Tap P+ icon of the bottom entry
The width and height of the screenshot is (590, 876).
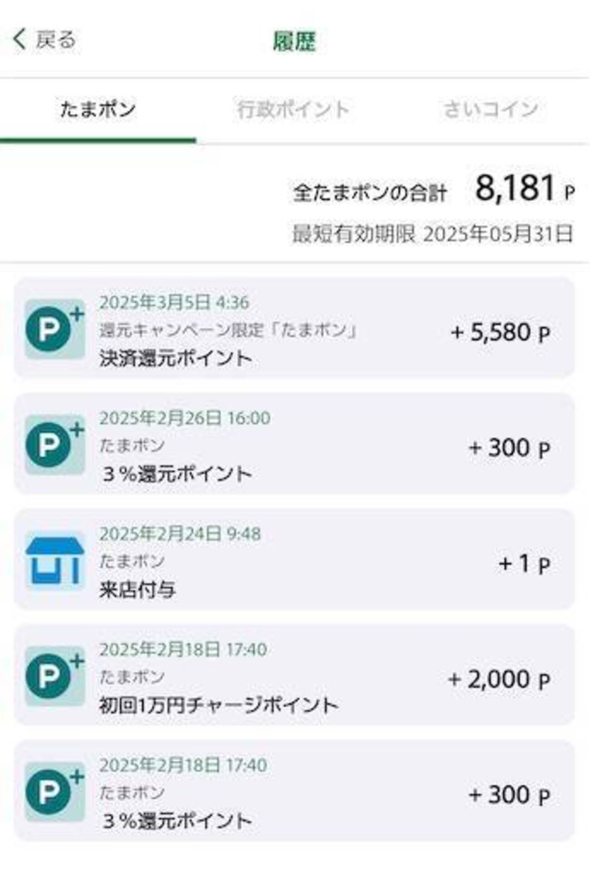tap(54, 792)
